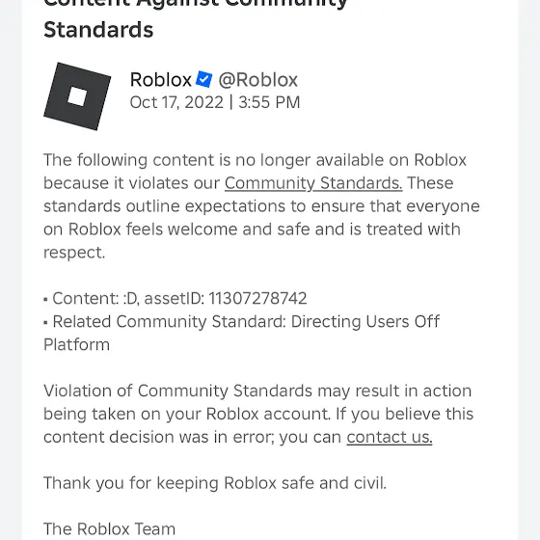
Task: Click the 3:55 PM timestamp
Action: point(269,102)
